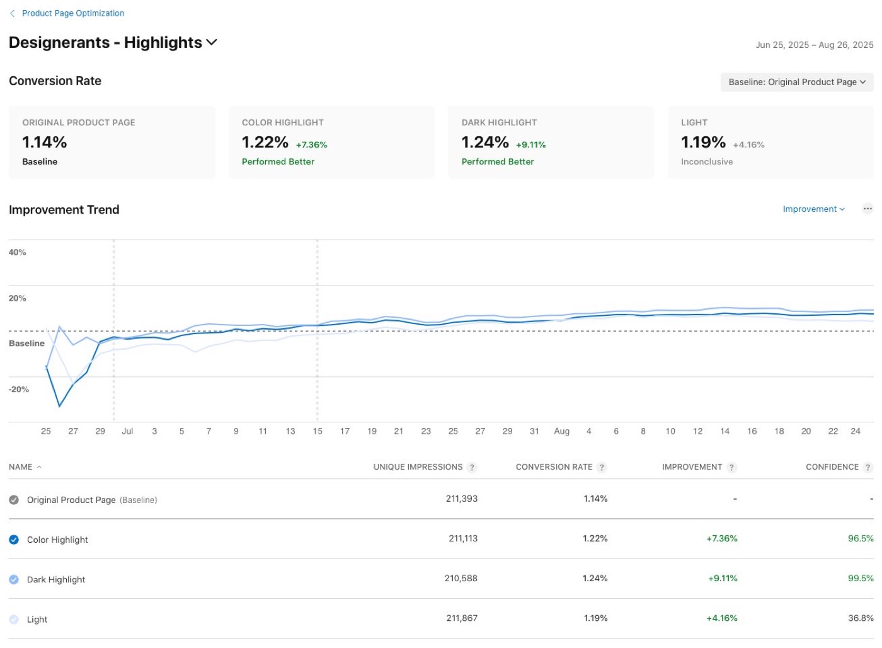Viewport: 882px width, 648px height.
Task: Select the Light summary card
Action: (x=770, y=142)
